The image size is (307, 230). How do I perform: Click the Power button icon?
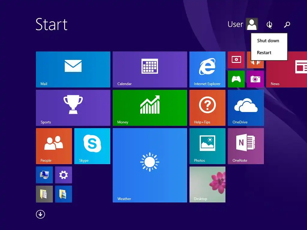269,25
